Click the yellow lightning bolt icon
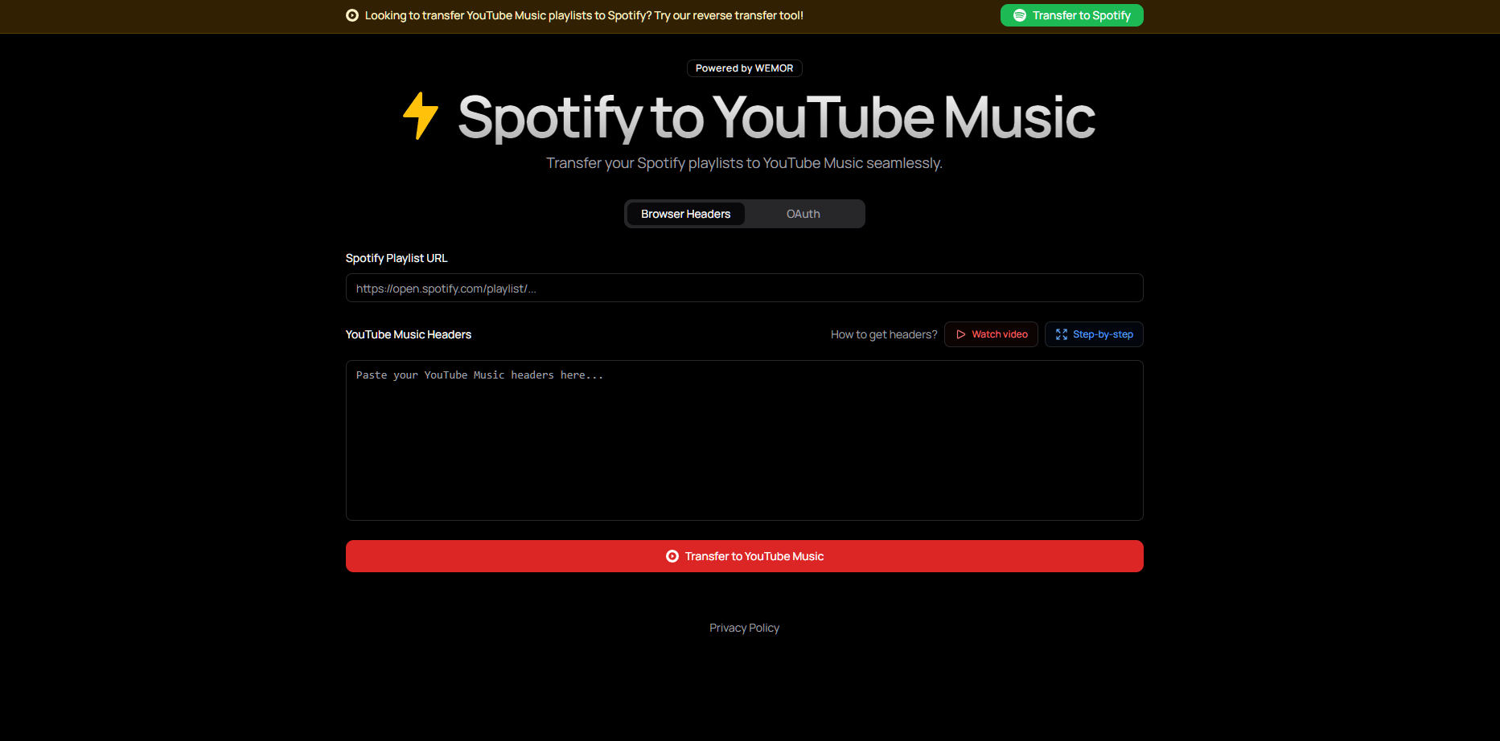The height and width of the screenshot is (741, 1500). click(421, 116)
